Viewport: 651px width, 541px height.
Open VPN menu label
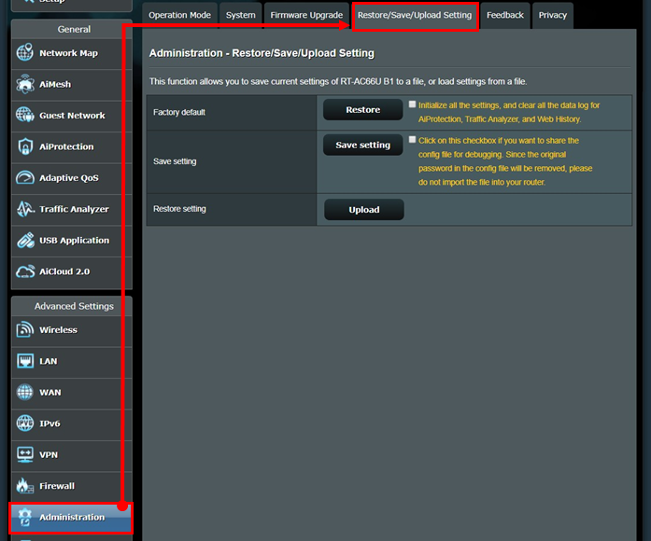[x=49, y=455]
